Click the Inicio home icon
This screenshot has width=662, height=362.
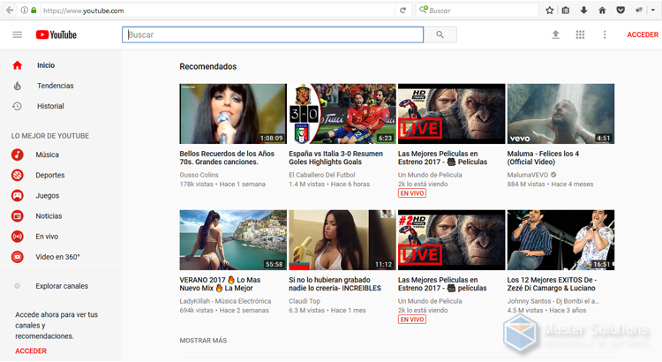pos(18,65)
